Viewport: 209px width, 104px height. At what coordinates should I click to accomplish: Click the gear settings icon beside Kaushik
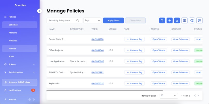(30, 99)
